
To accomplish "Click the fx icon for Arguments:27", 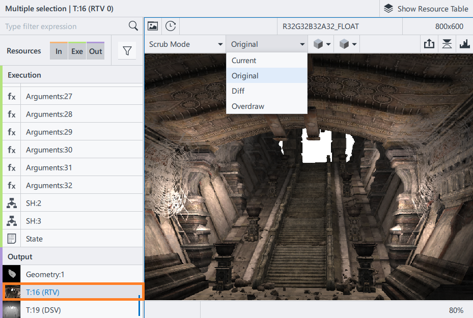I will point(12,96).
